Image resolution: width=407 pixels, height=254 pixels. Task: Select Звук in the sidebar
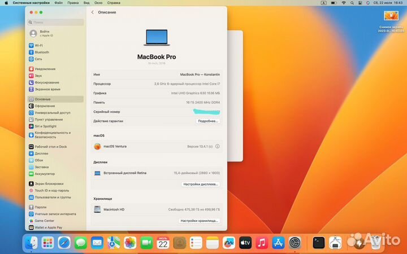click(x=35, y=76)
